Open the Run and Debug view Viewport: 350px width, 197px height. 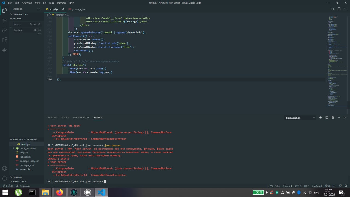[x=4, y=30]
